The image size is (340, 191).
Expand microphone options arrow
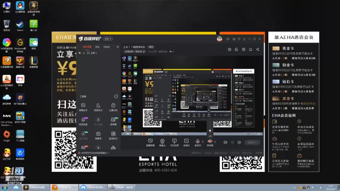pos(203,142)
